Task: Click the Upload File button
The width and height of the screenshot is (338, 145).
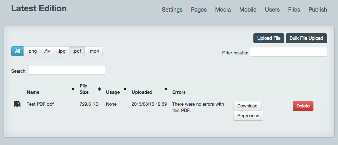Action: pyautogui.click(x=269, y=38)
